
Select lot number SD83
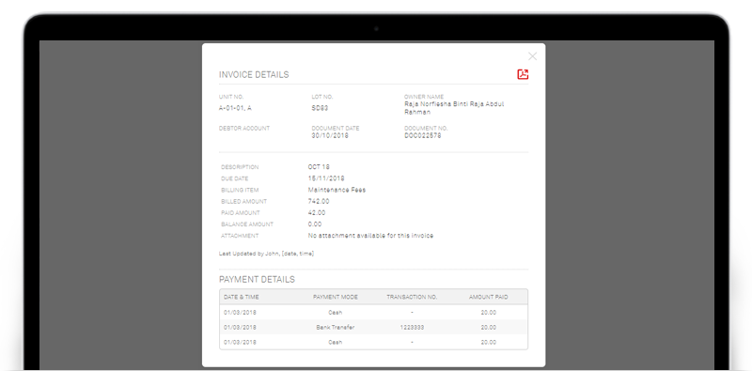coord(320,108)
